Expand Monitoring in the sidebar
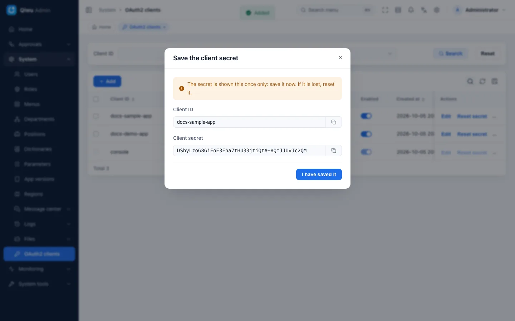The height and width of the screenshot is (321, 515). pyautogui.click(x=39, y=269)
